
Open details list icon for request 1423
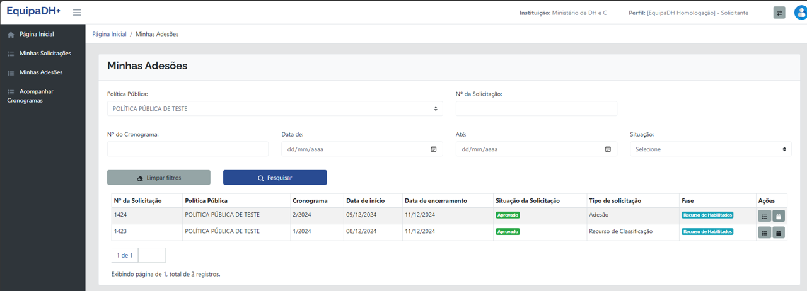764,233
